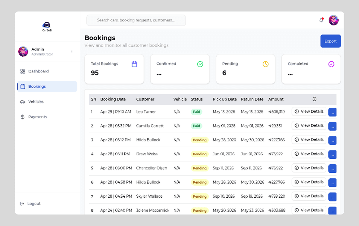Click the Logout link

pos(30,204)
